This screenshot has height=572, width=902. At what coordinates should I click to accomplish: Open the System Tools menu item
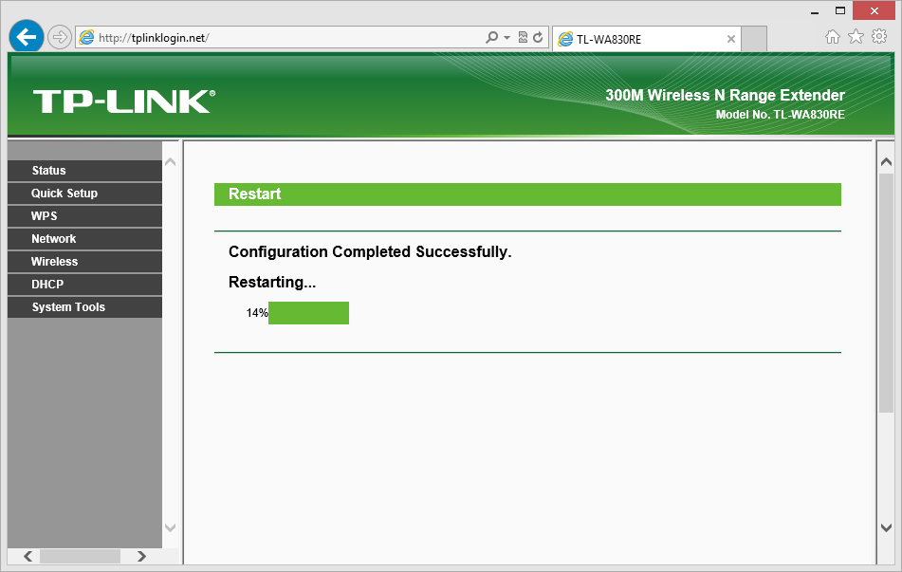[x=85, y=307]
